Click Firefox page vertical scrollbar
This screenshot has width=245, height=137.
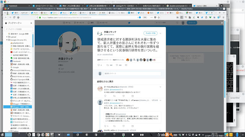225,59
